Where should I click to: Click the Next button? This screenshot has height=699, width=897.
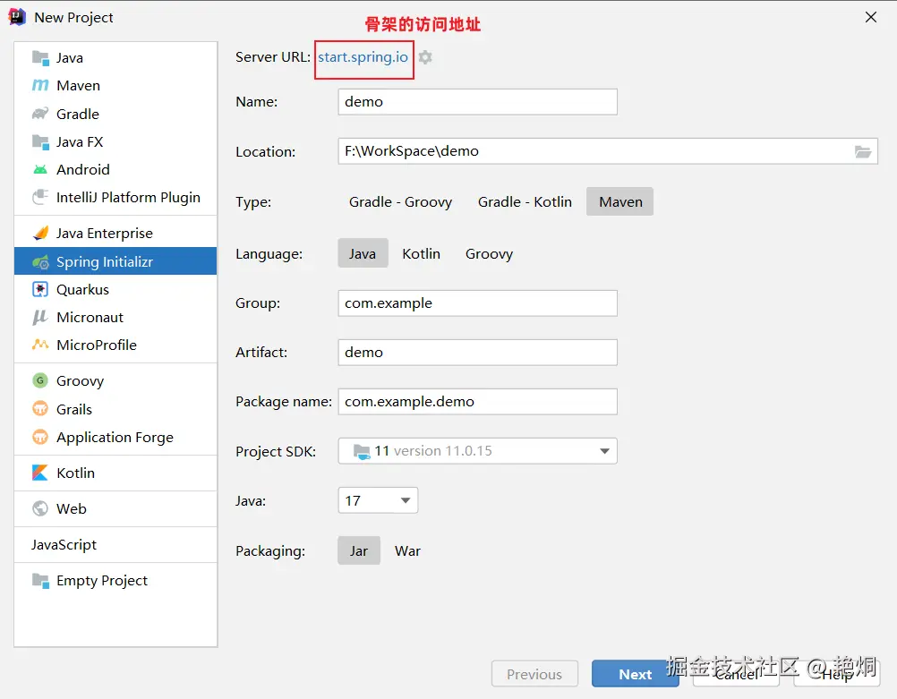click(x=635, y=675)
